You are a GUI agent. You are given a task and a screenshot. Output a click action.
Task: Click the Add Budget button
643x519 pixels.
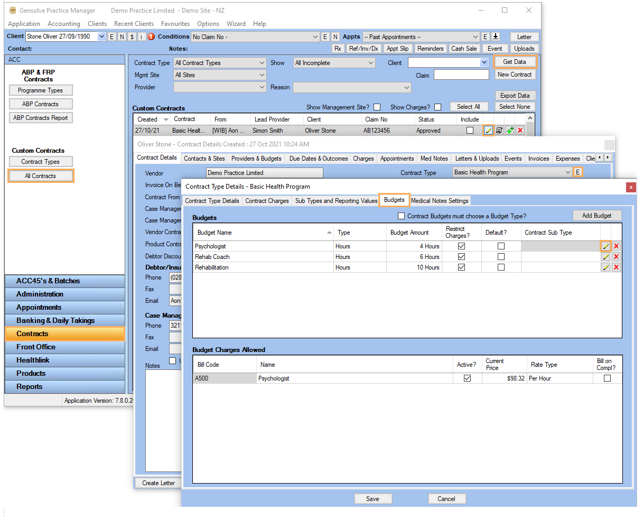tap(597, 216)
